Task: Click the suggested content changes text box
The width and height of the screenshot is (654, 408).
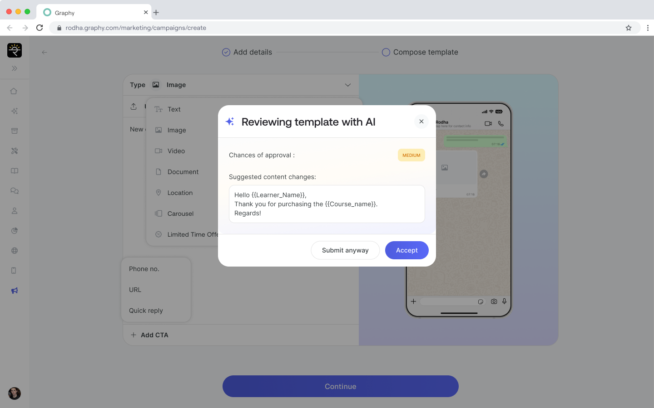Action: click(327, 204)
